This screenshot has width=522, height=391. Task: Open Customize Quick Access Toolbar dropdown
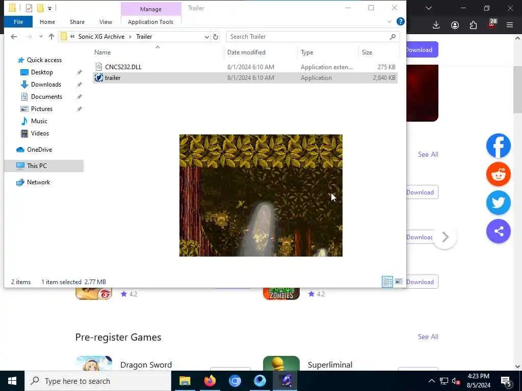point(49,8)
